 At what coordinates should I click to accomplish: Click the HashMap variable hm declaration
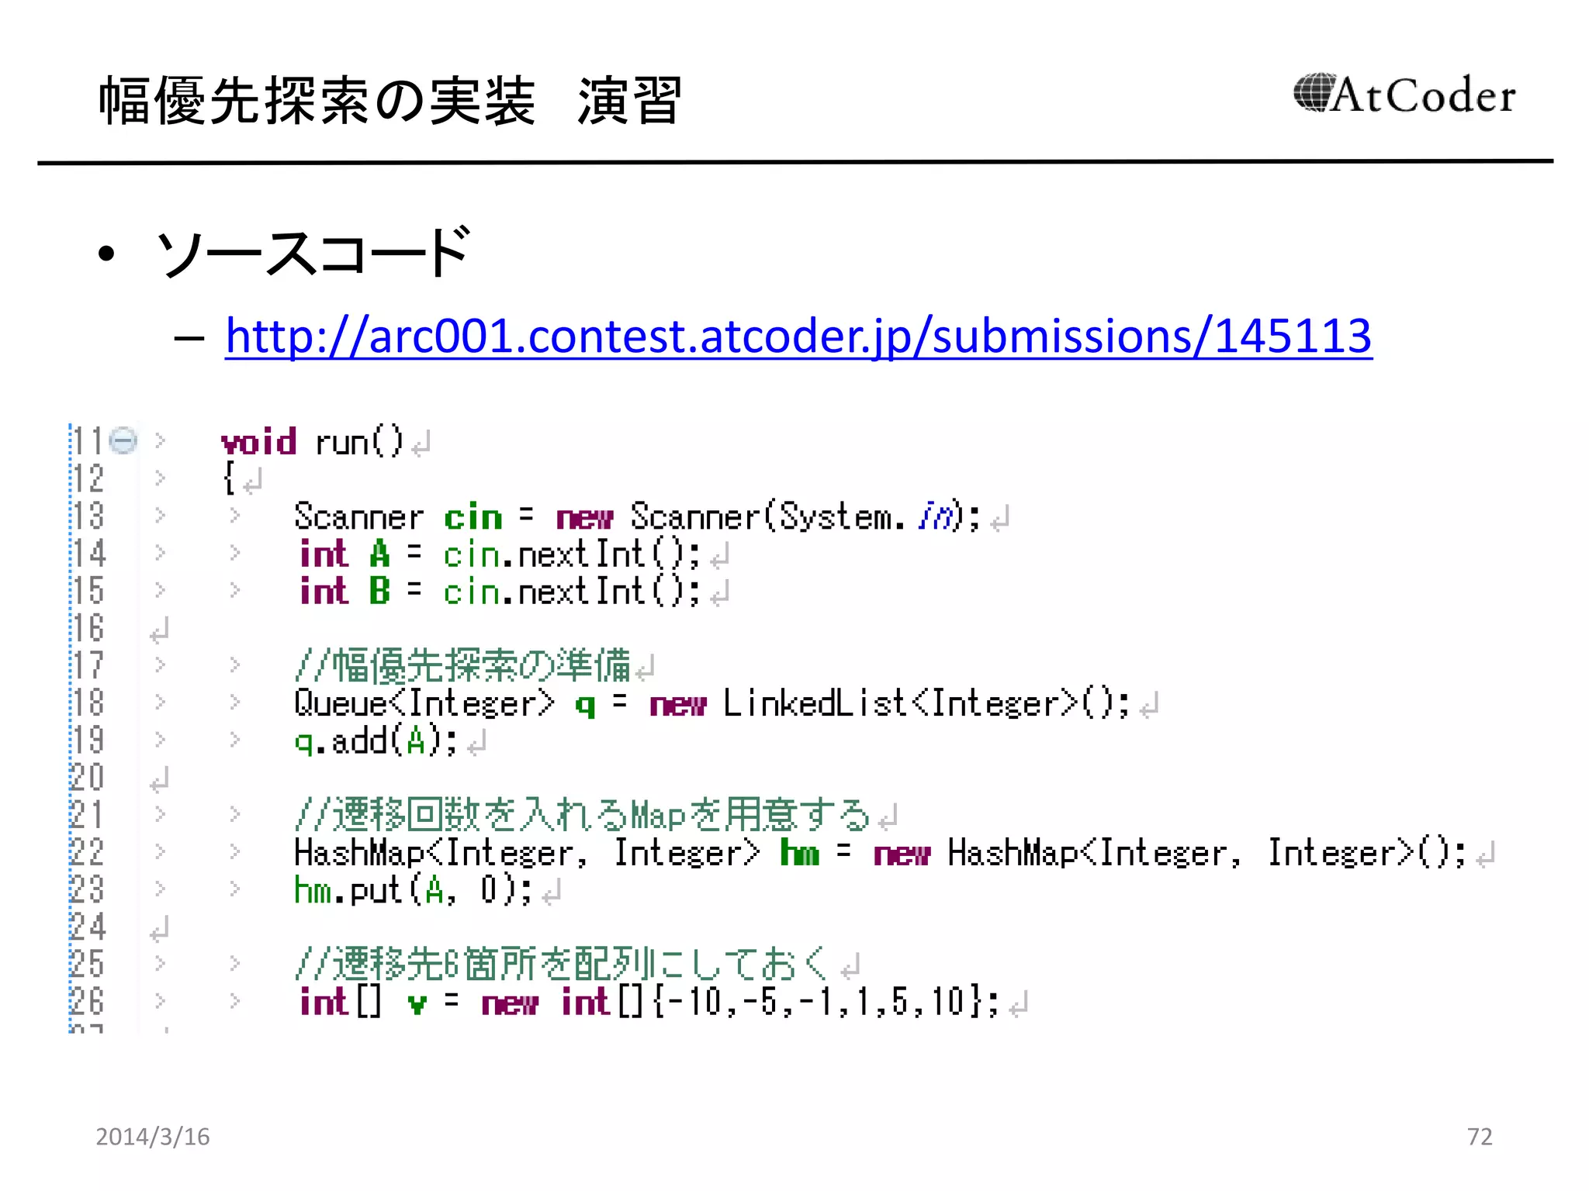[x=799, y=853]
